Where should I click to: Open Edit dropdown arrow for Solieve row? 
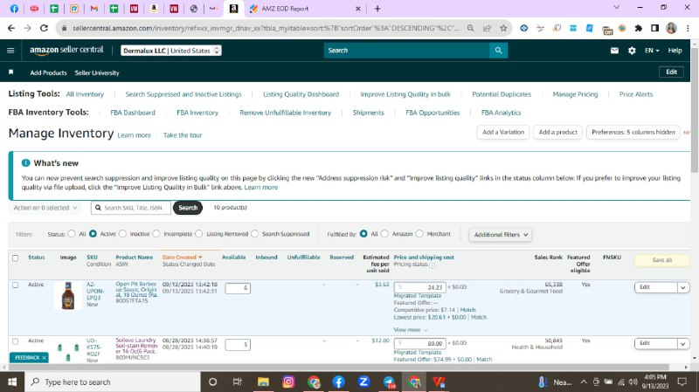683,343
